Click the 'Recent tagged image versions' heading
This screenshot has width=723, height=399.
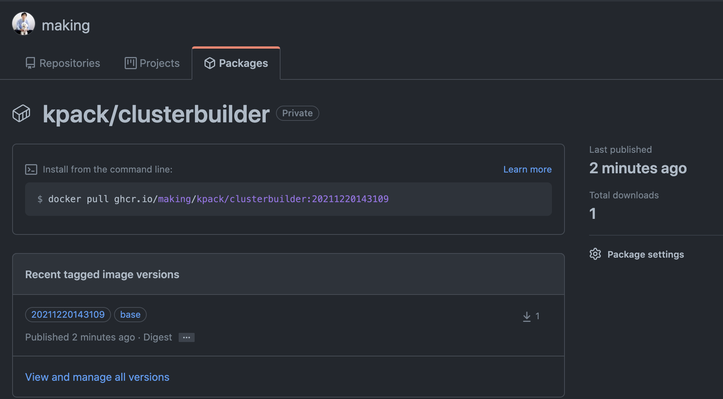pos(102,274)
